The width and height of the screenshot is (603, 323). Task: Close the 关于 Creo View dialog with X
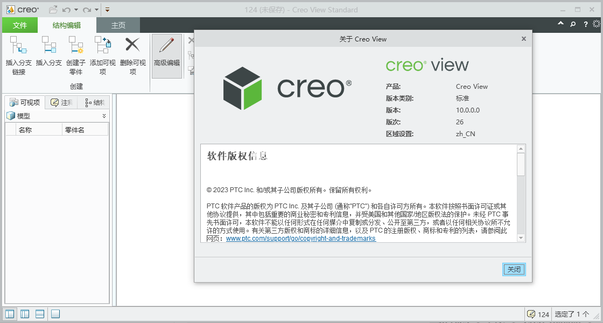523,39
